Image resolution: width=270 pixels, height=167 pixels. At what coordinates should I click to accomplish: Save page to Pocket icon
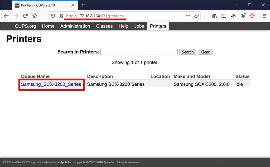click(x=196, y=16)
